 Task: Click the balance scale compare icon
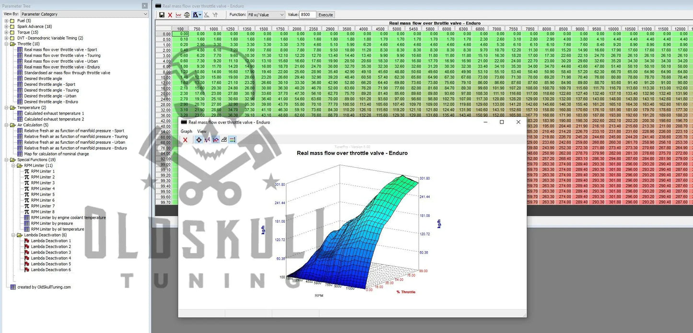tap(187, 15)
